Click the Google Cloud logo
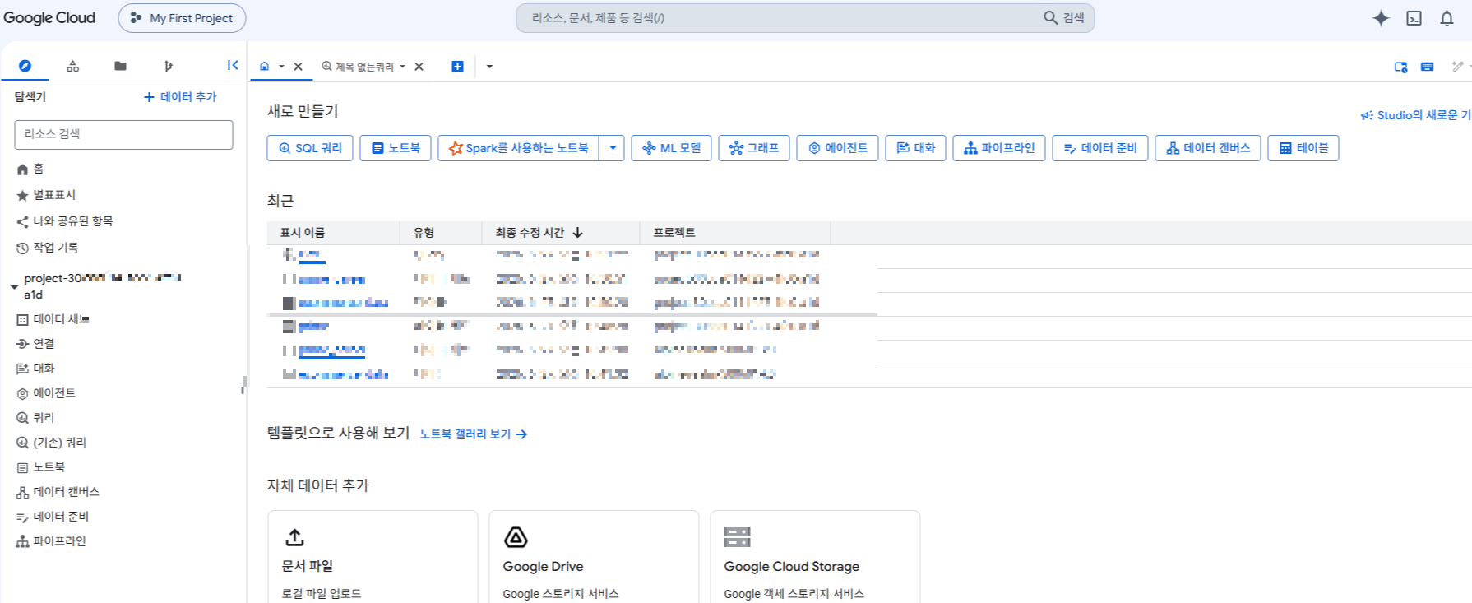This screenshot has width=1472, height=603. [49, 18]
